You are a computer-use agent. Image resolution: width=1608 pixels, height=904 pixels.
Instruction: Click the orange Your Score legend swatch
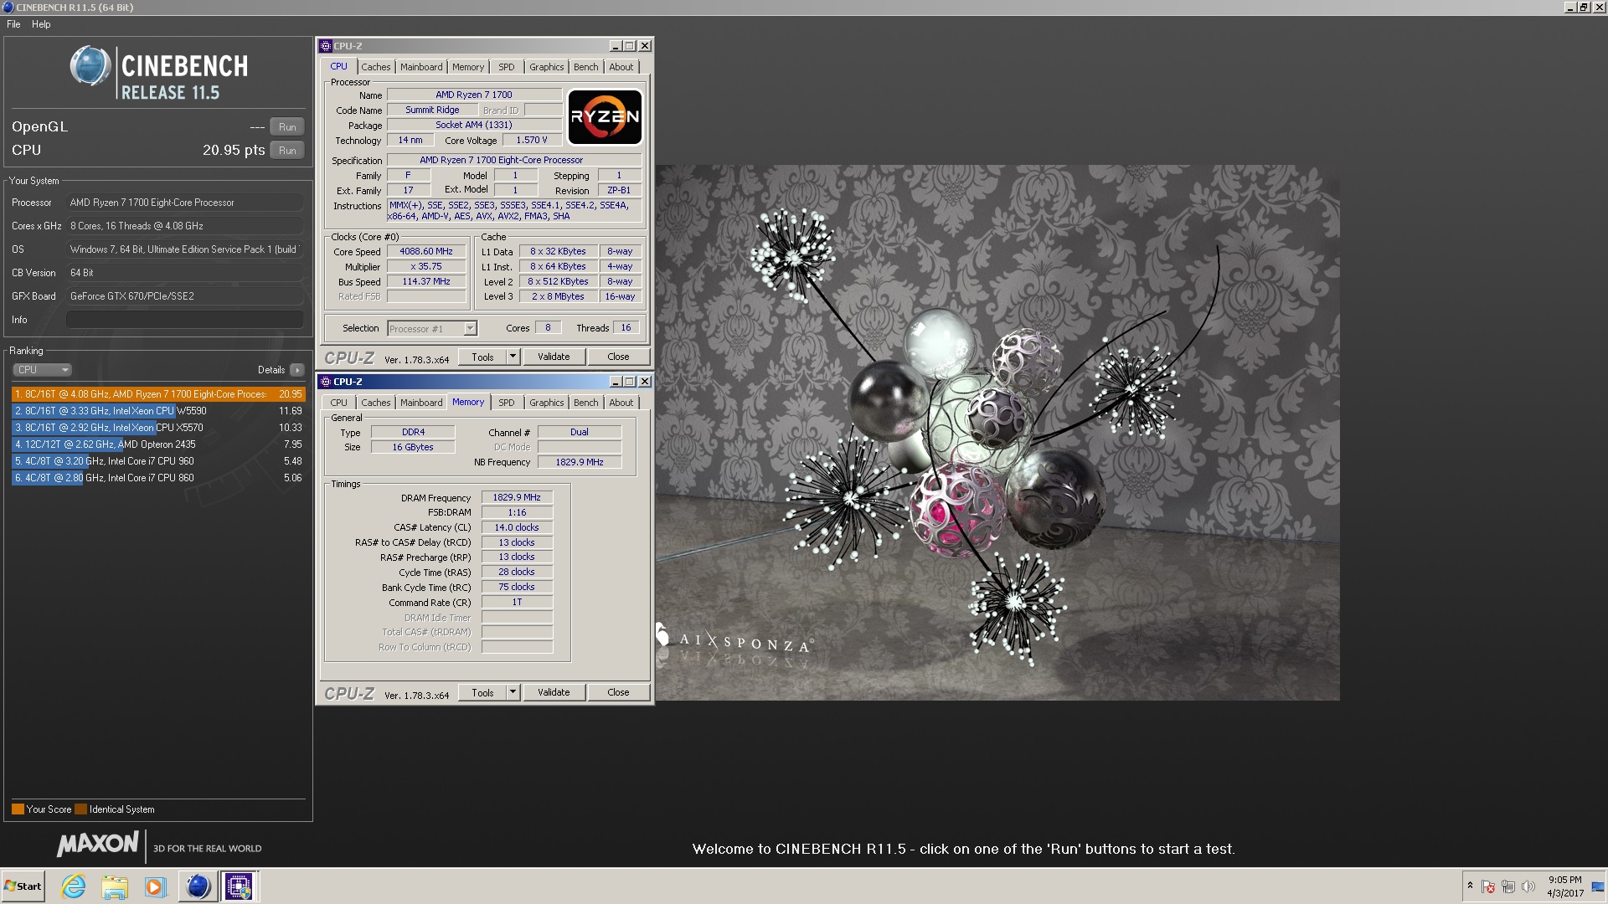coord(18,809)
